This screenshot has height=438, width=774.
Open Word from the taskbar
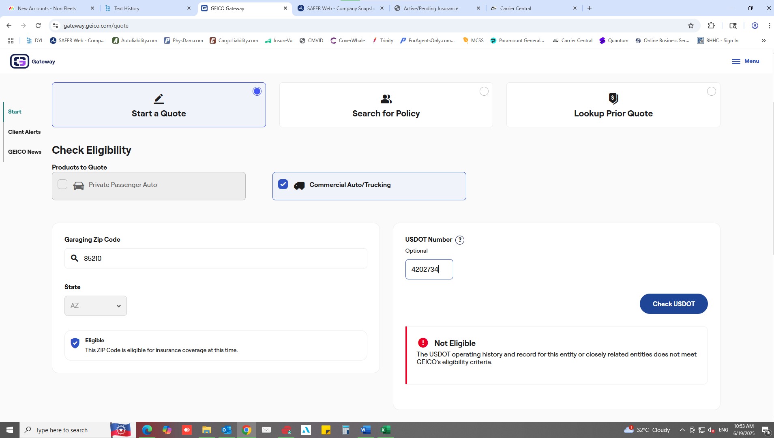366,430
